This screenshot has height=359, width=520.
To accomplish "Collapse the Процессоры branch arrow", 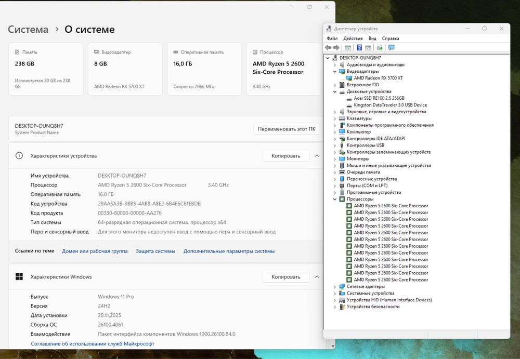I will [x=334, y=199].
